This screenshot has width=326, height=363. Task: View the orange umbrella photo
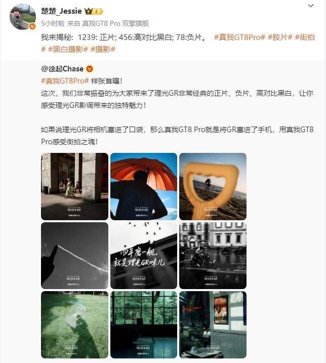click(x=144, y=186)
